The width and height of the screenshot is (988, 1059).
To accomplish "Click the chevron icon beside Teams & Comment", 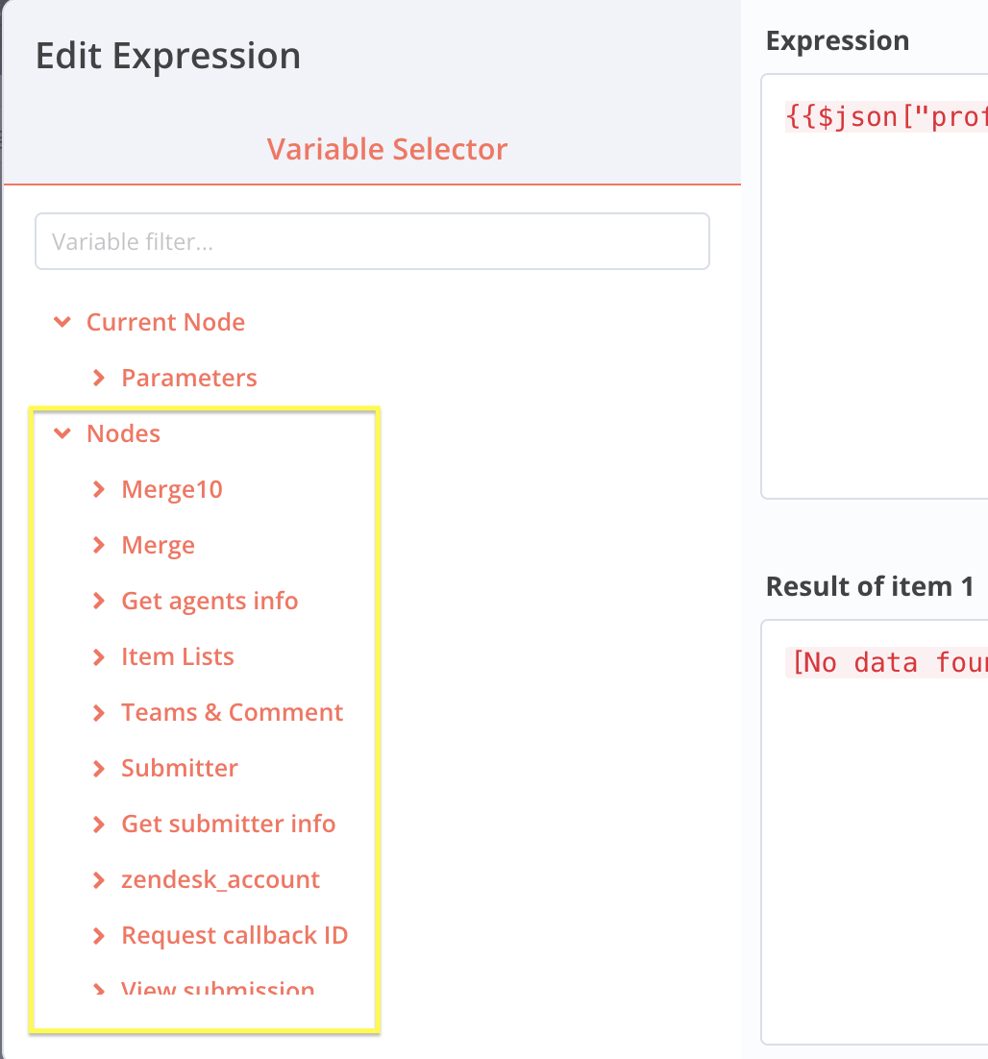I will point(99,712).
